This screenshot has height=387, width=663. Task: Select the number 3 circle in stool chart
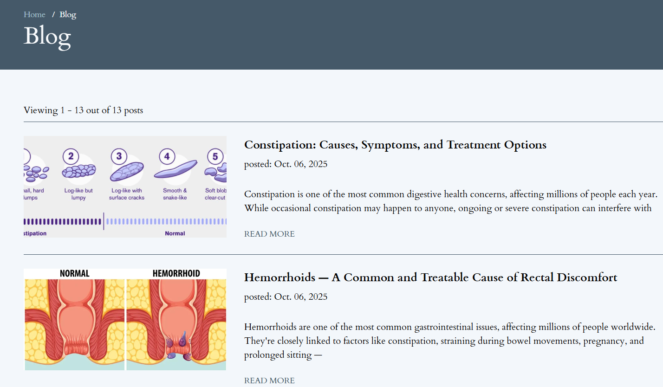pyautogui.click(x=119, y=156)
